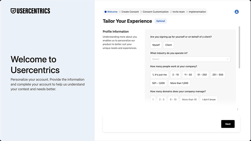The height and width of the screenshot is (141, 251).
Task: Open the industry Select dropdown
Action: pyautogui.click(x=190, y=59)
